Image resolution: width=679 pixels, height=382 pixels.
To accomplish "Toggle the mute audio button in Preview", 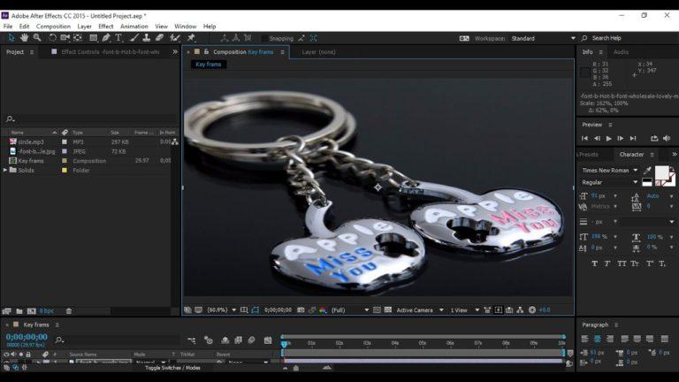I will 667,138.
